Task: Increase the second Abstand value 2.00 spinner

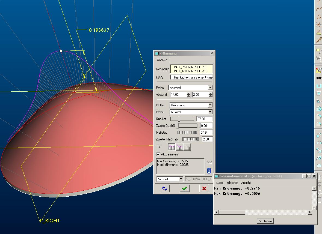Action: [x=211, y=93]
